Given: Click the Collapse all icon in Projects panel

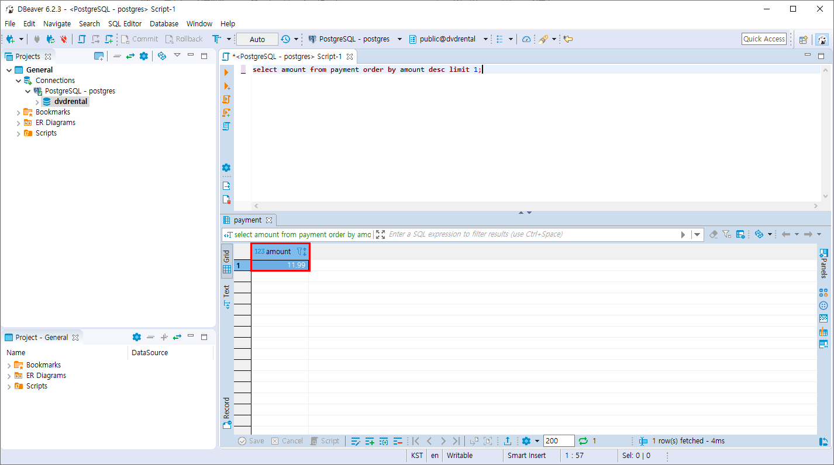Looking at the screenshot, I should pyautogui.click(x=117, y=56).
